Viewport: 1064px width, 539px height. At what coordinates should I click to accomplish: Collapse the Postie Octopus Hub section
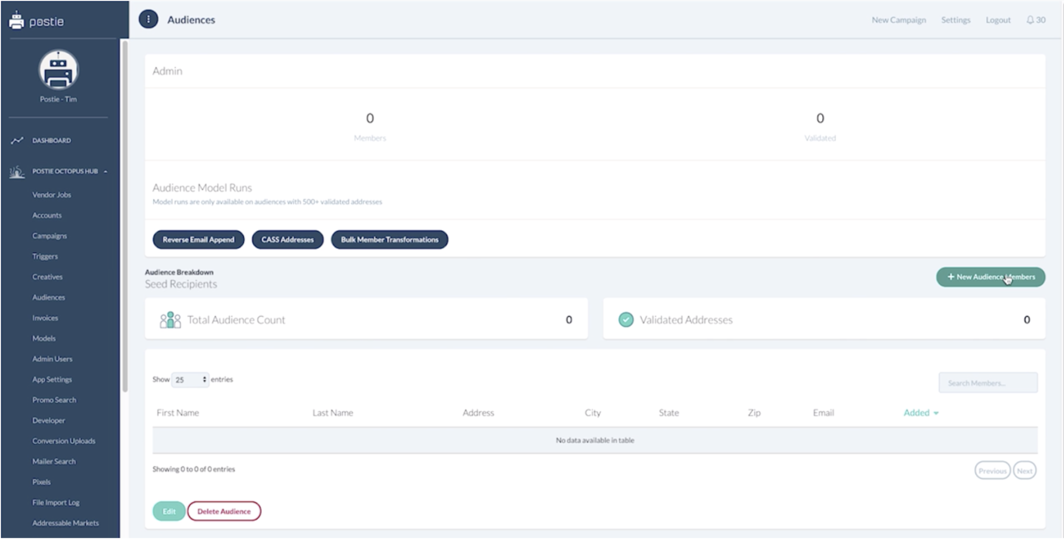coord(106,172)
